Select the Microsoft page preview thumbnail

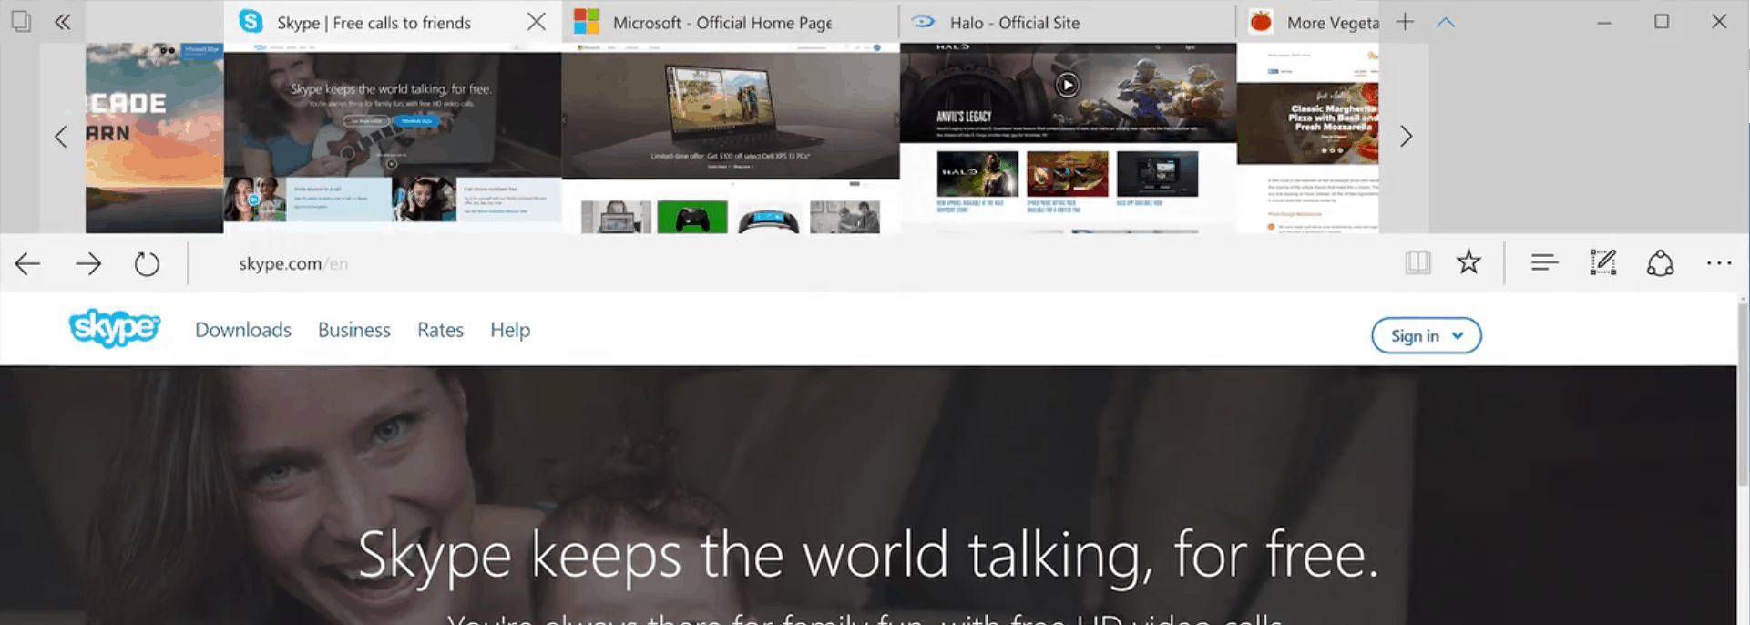tap(731, 138)
